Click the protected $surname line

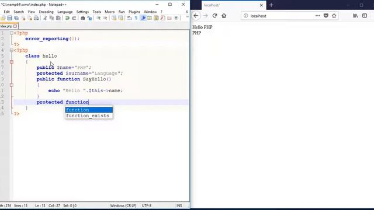(79, 73)
